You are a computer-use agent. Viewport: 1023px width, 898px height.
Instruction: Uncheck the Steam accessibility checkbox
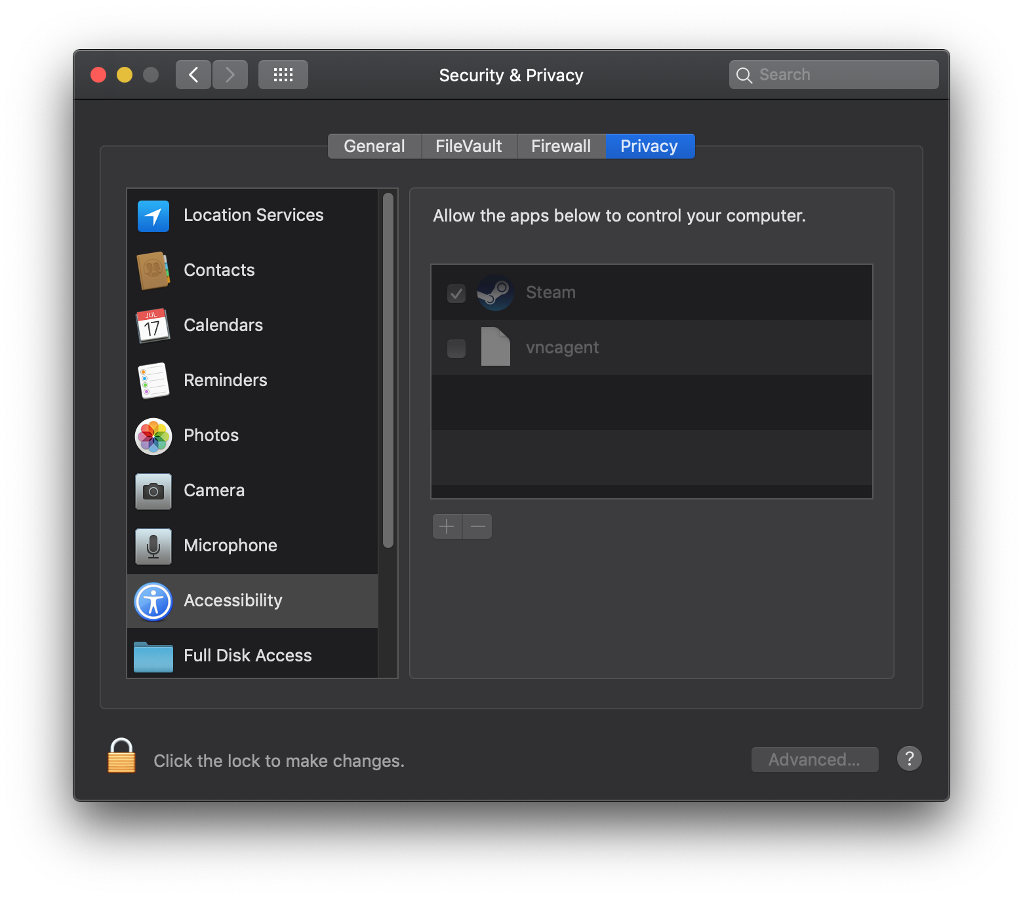456,293
